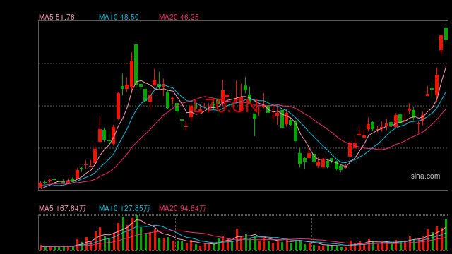Select the MA20 94.84万 volume label

pos(182,208)
